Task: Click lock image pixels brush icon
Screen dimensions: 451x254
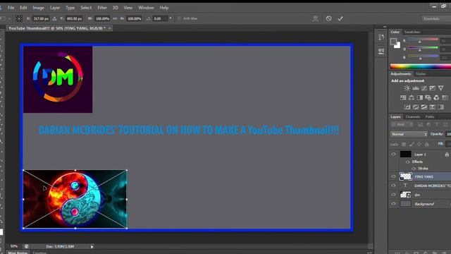Action: pyautogui.click(x=412, y=144)
